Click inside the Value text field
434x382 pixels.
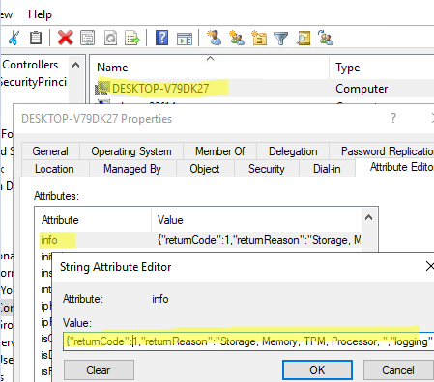(248, 341)
